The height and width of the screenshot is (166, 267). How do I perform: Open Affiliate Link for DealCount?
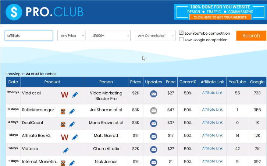pos(212,122)
